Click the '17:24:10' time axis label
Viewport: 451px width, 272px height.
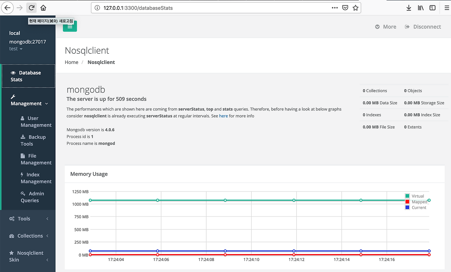click(x=251, y=260)
